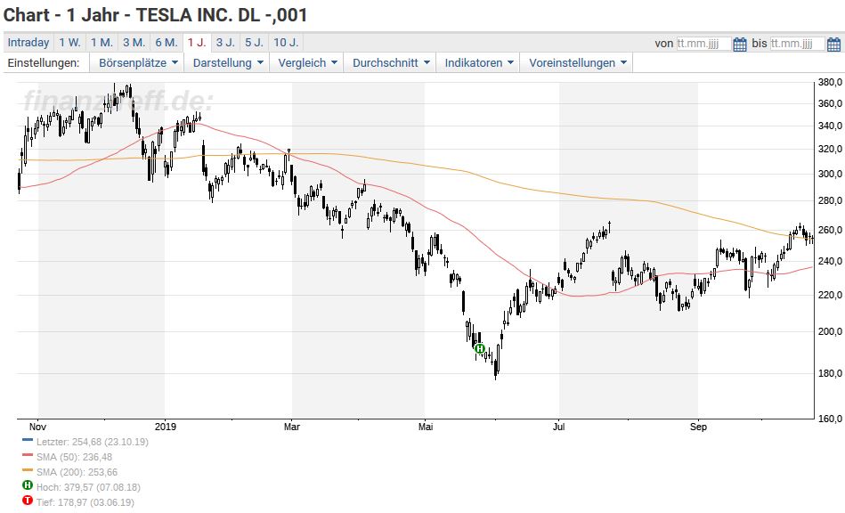Click the 'Mai' x-axis label
This screenshot has height=513, width=845.
(426, 427)
